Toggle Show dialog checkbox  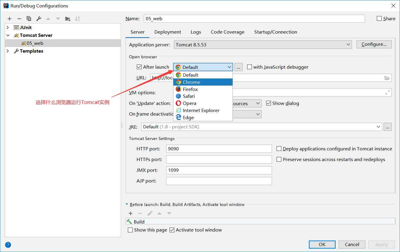[269, 103]
